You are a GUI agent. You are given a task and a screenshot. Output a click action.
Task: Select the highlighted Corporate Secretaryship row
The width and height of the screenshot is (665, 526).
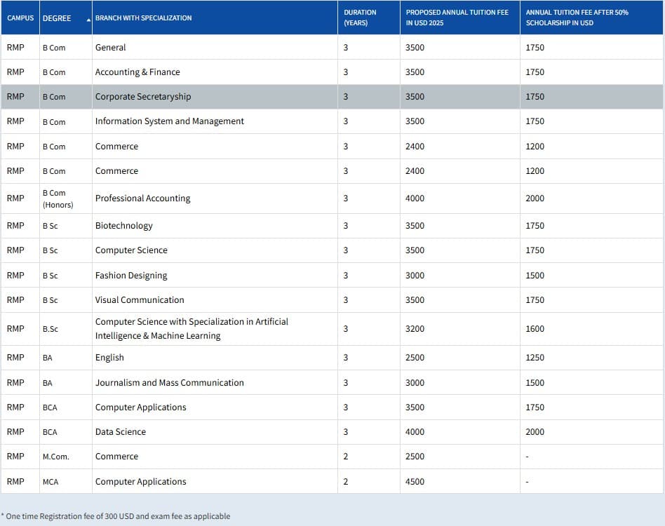pos(143,97)
